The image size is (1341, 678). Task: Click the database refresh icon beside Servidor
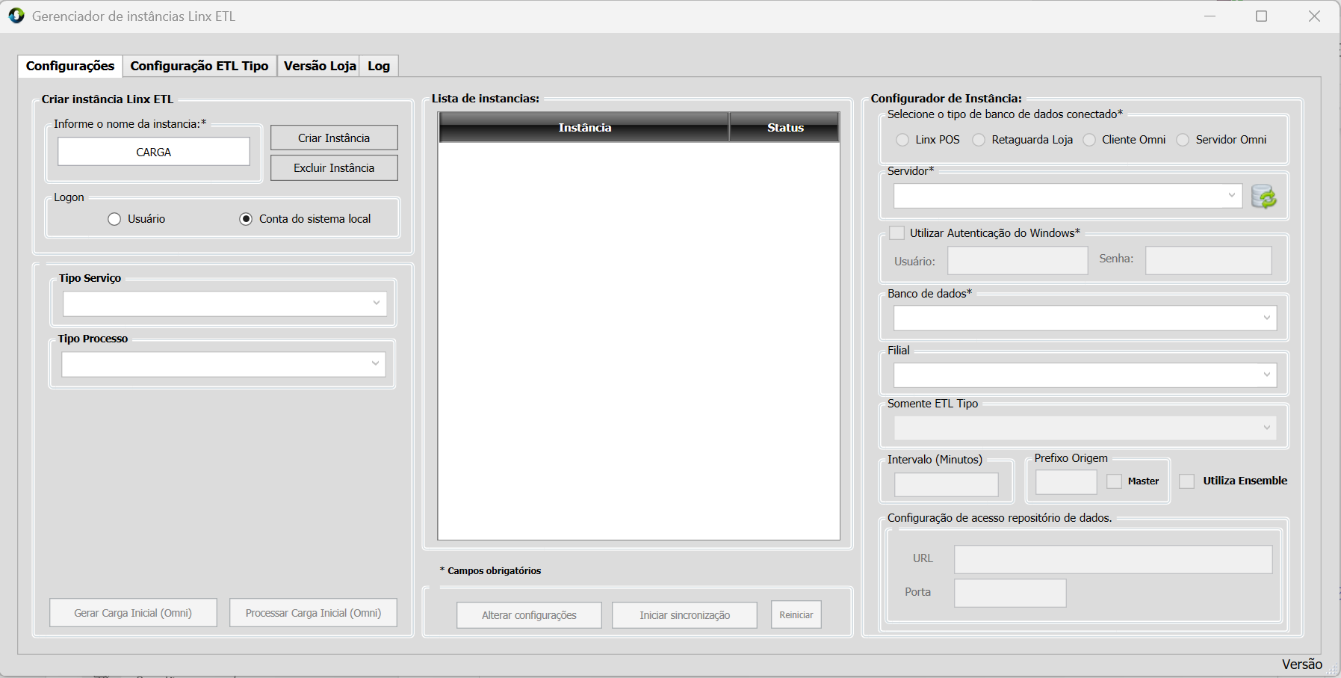[x=1264, y=197]
